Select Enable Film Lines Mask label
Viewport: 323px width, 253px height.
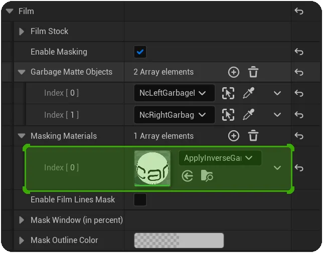(73, 200)
